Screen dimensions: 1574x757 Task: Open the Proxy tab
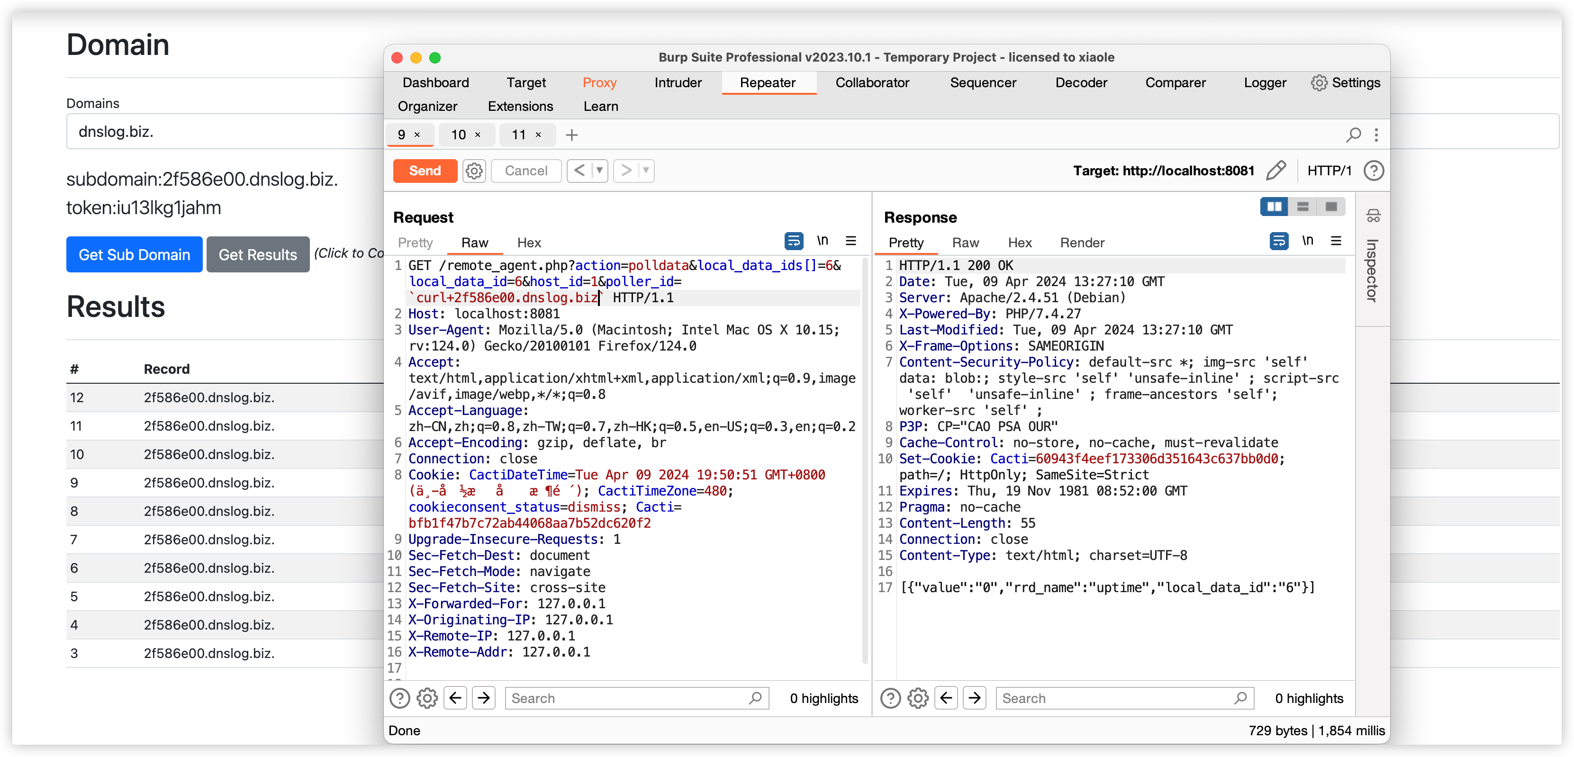(599, 82)
